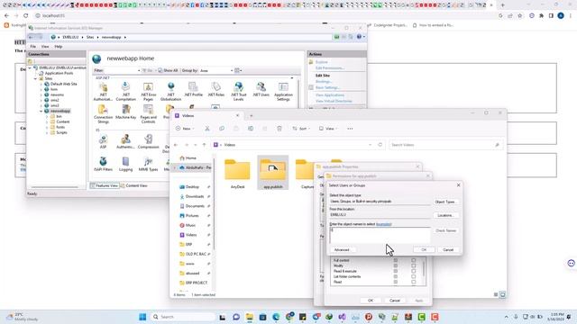Open View dropdown in File Explorer
Viewport: 577px width, 324px height.
coord(328,129)
